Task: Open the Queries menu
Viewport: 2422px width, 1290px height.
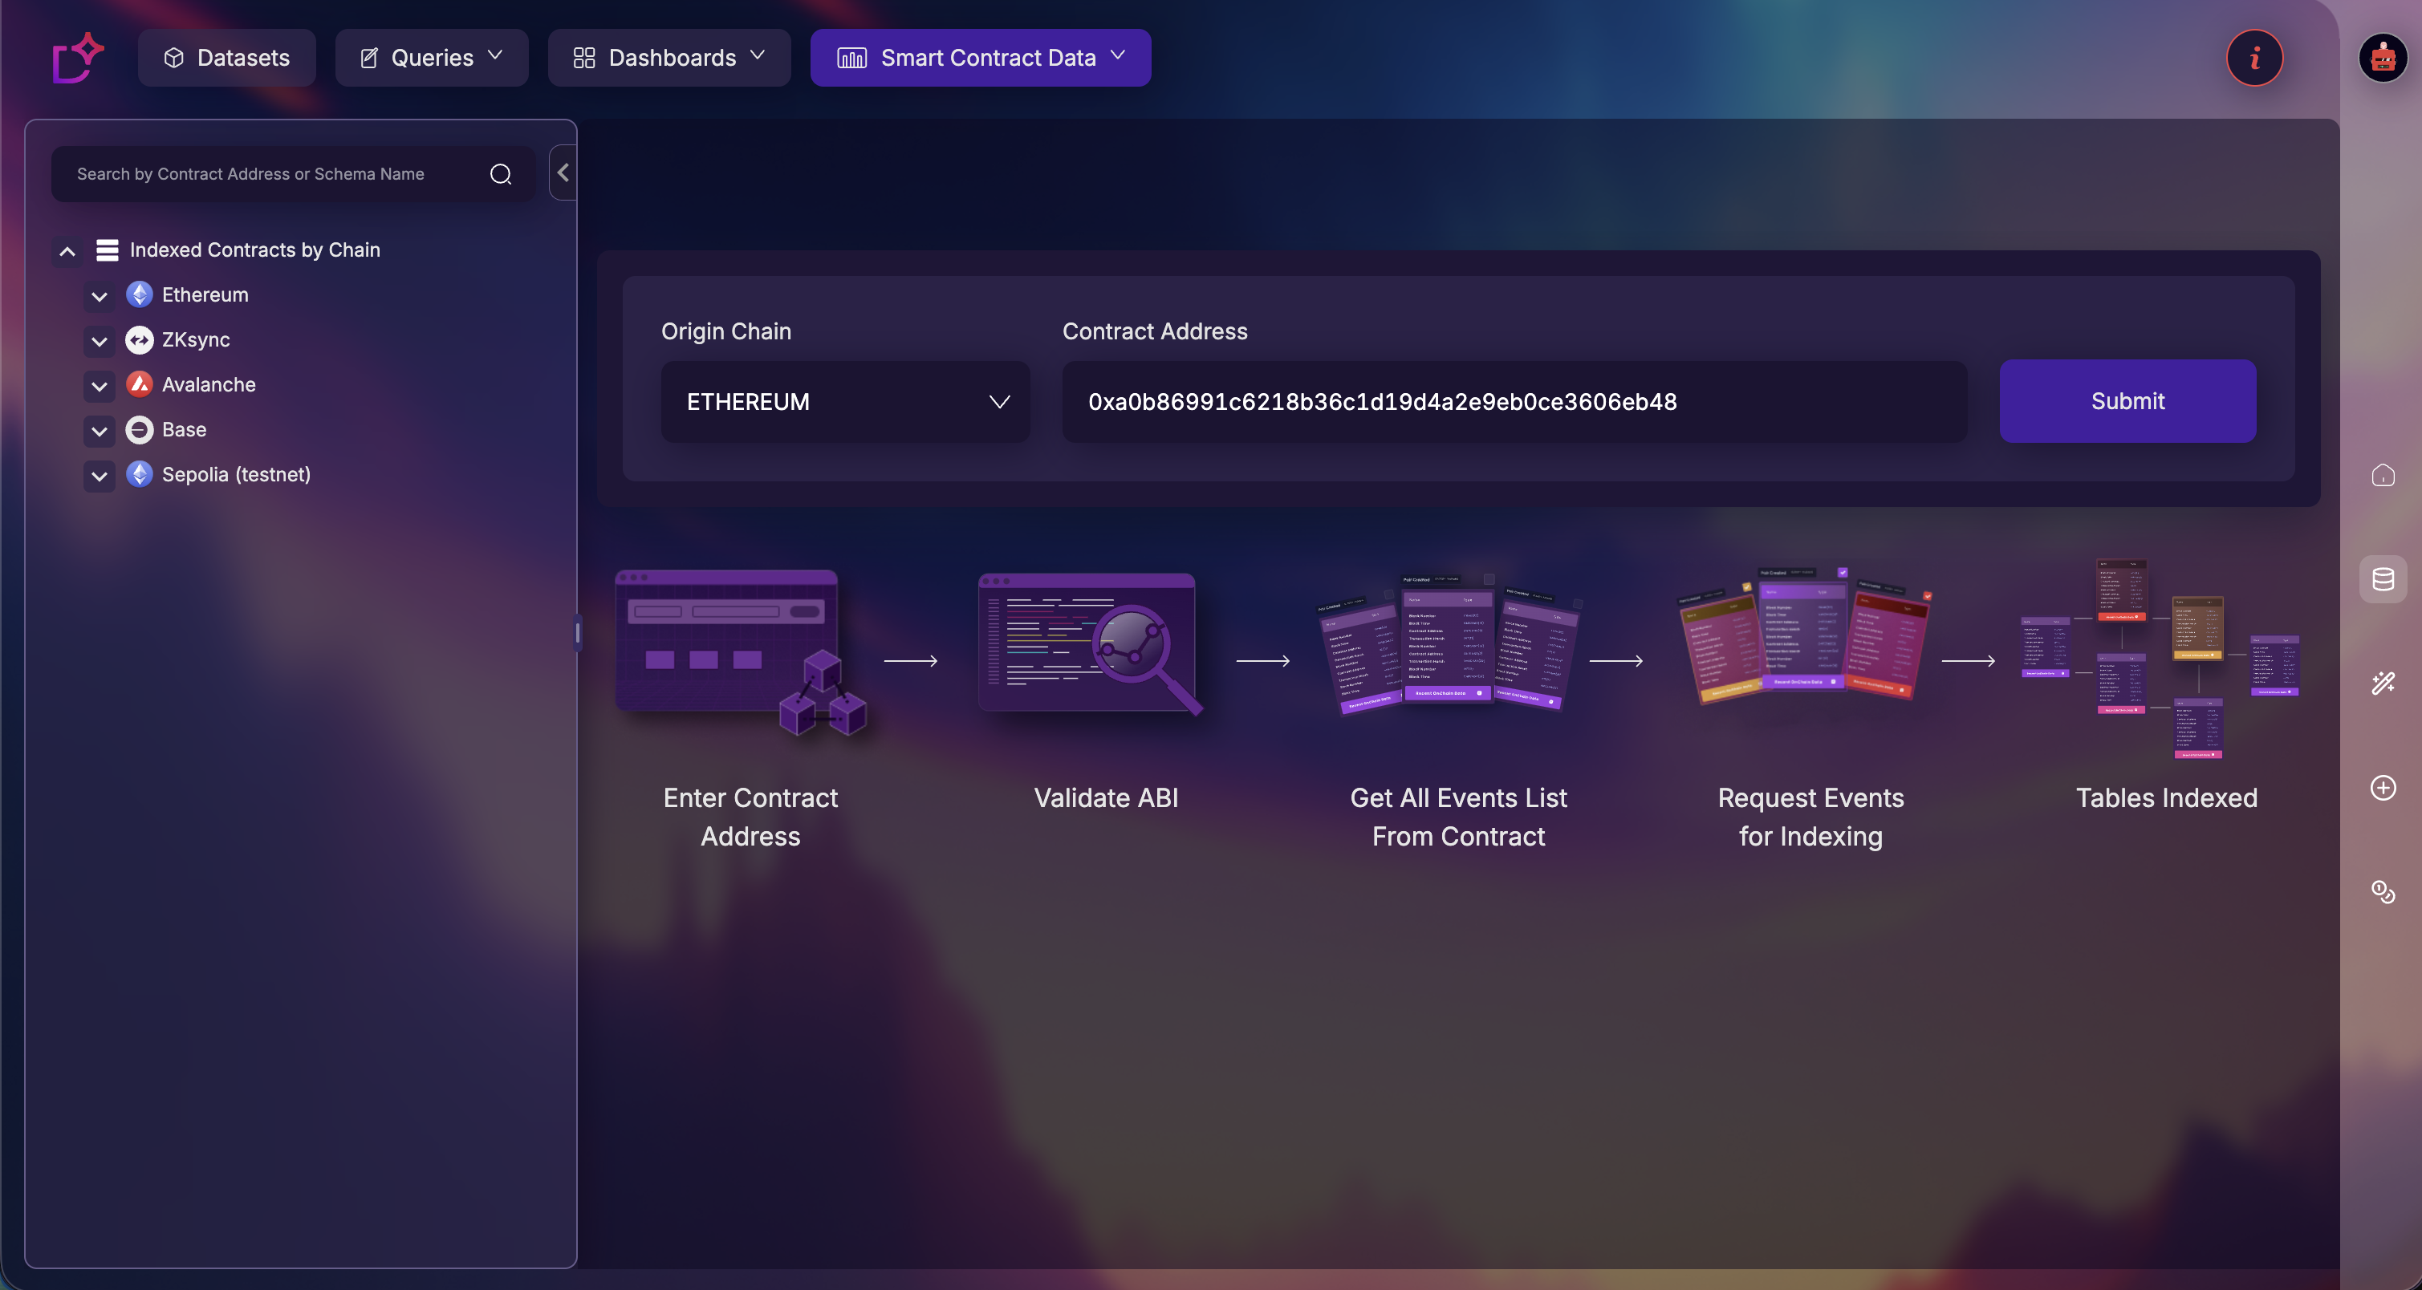Action: click(432, 59)
